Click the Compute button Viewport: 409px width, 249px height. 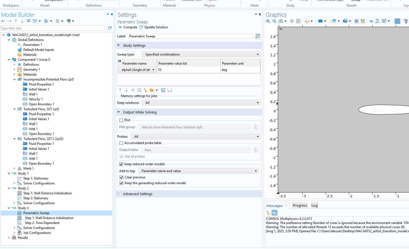128,27
